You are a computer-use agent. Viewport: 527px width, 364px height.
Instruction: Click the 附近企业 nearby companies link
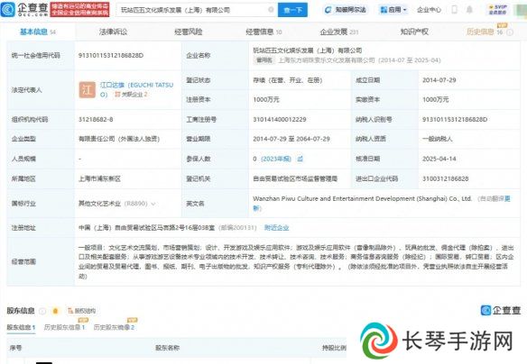(x=277, y=228)
